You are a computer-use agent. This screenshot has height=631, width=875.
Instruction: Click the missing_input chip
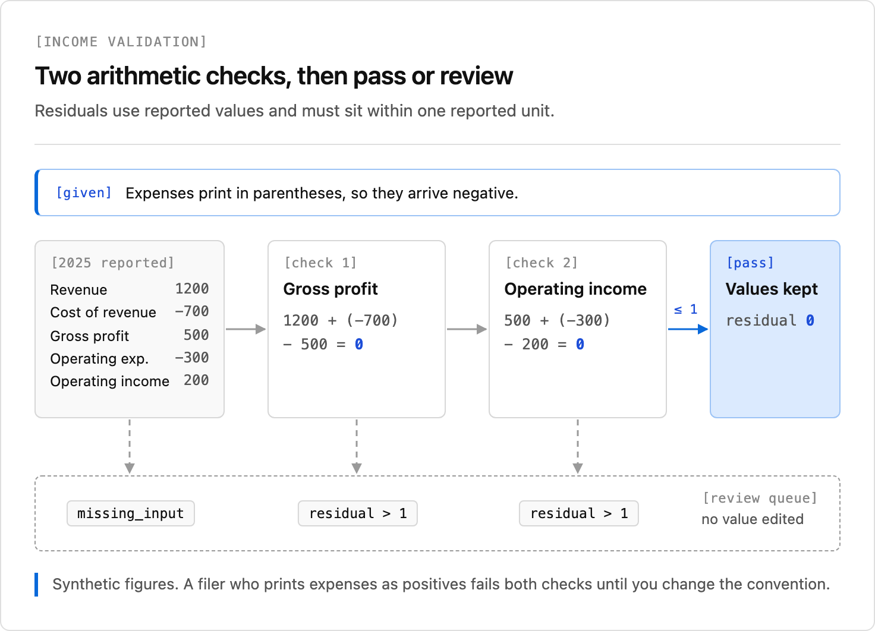coord(131,513)
